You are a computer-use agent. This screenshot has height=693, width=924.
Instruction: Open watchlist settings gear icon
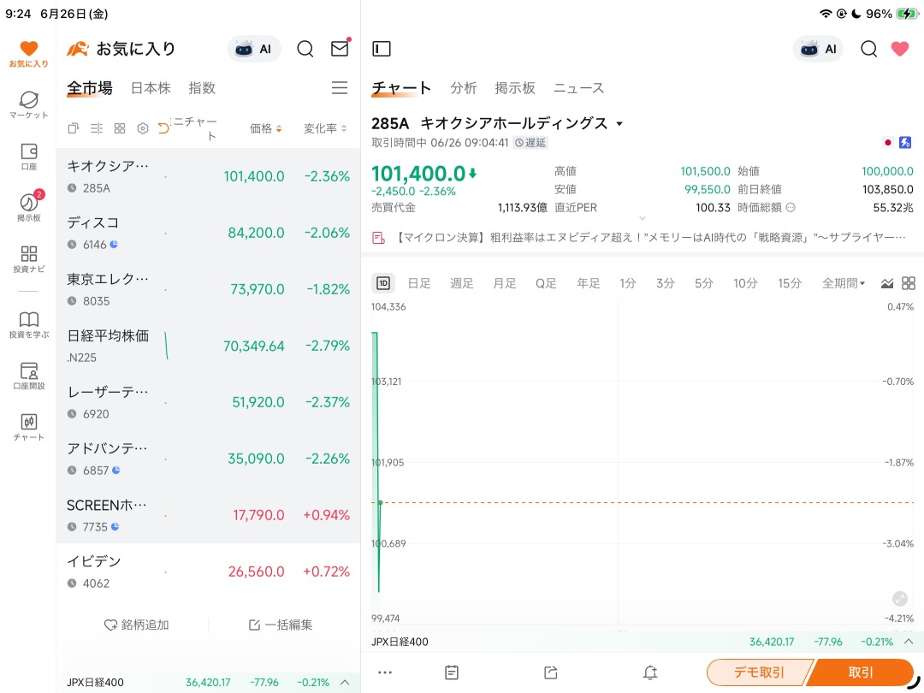click(x=143, y=128)
